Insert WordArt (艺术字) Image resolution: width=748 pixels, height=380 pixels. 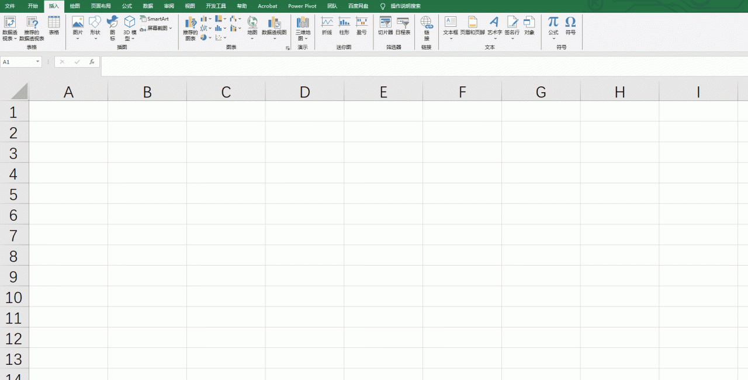(494, 28)
